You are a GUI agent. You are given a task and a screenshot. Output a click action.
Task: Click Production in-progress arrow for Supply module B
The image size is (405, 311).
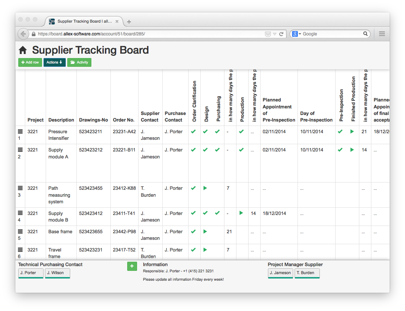[241, 213]
